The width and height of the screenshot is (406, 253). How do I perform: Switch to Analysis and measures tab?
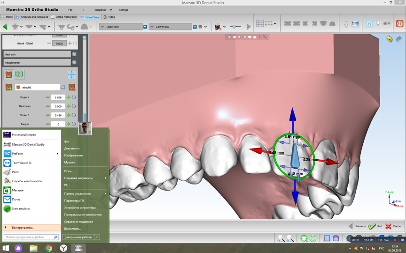(32, 17)
